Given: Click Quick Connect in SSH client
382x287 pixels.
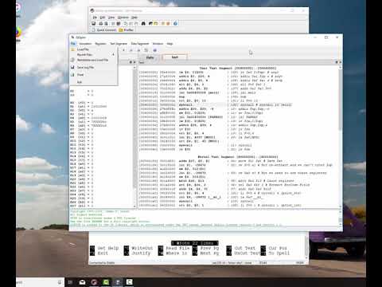Looking at the screenshot, I should click(x=104, y=30).
